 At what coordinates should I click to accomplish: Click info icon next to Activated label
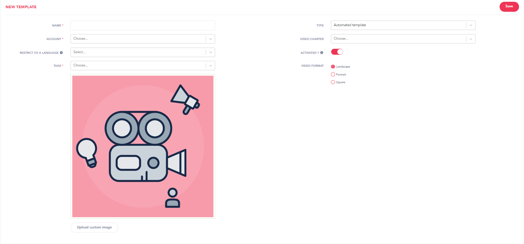(322, 53)
